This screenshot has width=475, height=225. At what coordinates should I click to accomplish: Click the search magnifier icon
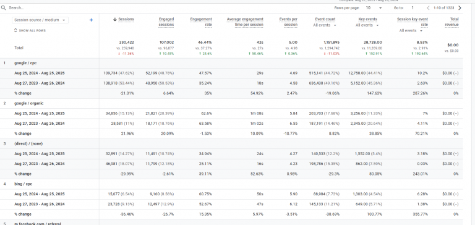(x=4, y=8)
